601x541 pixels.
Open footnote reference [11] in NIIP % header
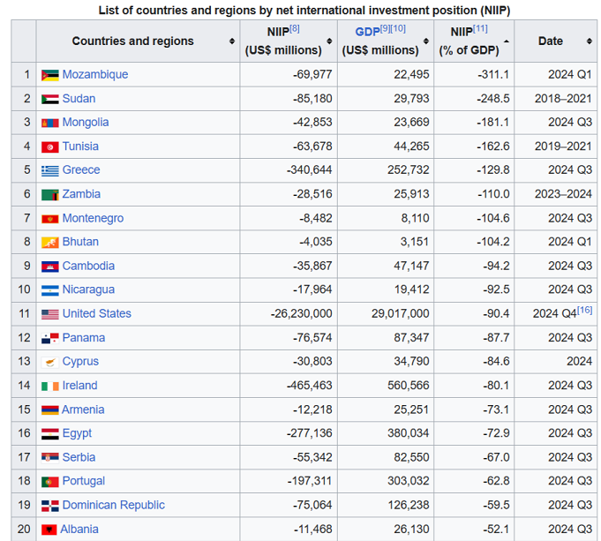coord(480,29)
